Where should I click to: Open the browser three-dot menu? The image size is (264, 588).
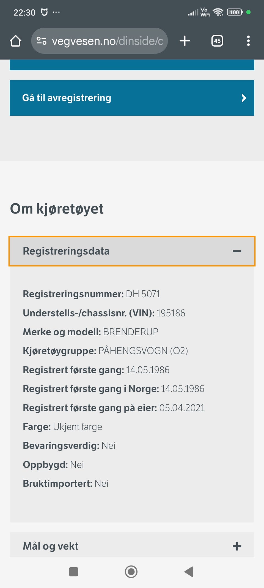[248, 41]
